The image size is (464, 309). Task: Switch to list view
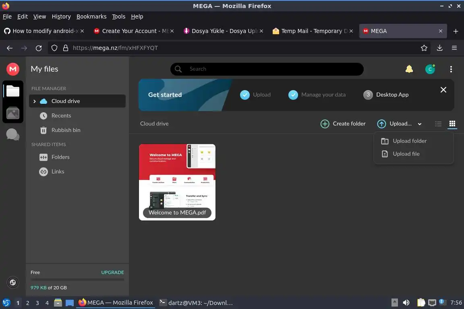pos(438,124)
